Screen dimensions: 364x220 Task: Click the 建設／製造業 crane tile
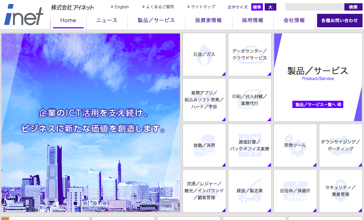coord(249,191)
